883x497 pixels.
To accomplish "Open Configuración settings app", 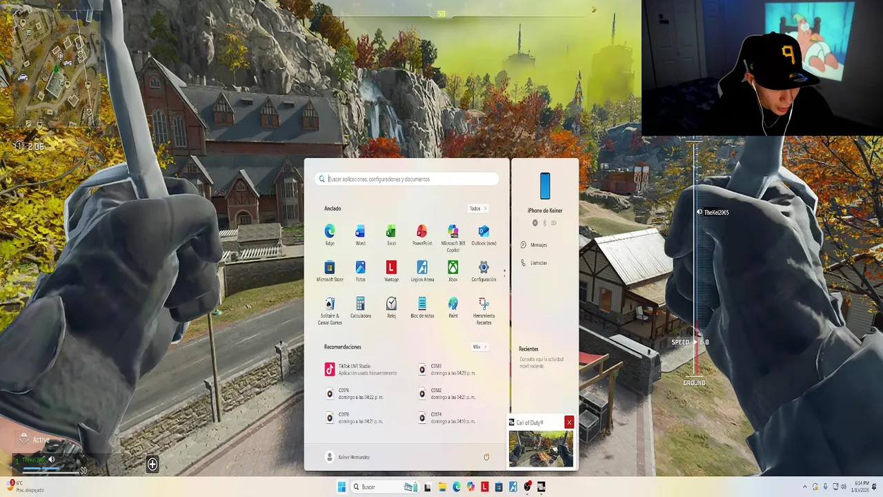I will [484, 271].
